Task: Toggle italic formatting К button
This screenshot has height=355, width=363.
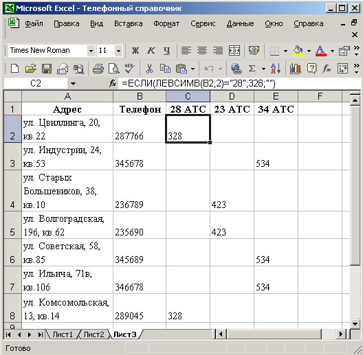Action: tap(151, 50)
